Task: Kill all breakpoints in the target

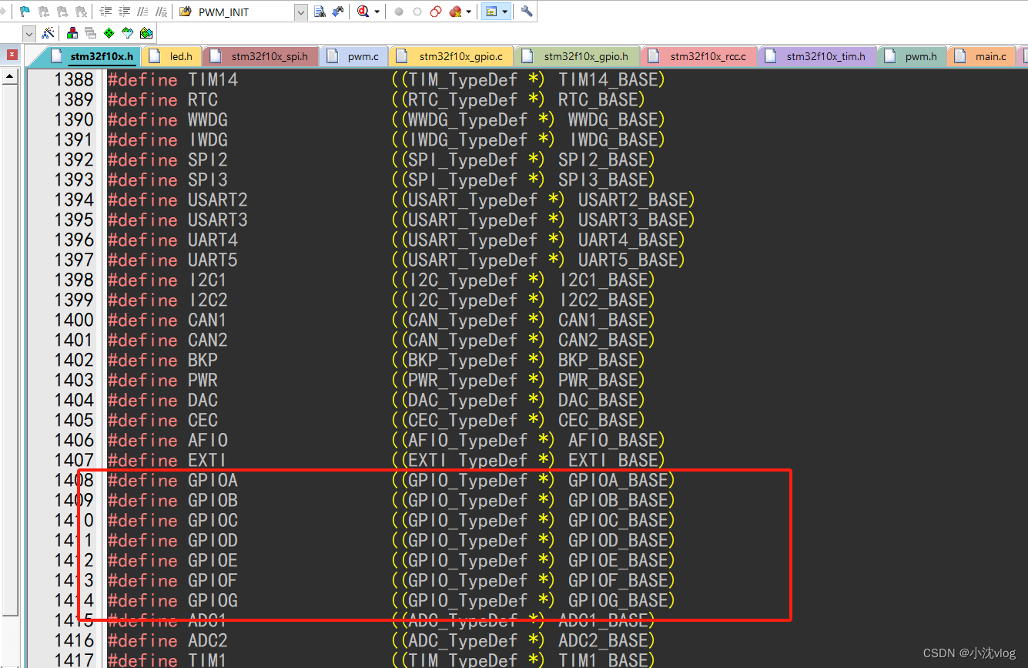Action: 455,12
